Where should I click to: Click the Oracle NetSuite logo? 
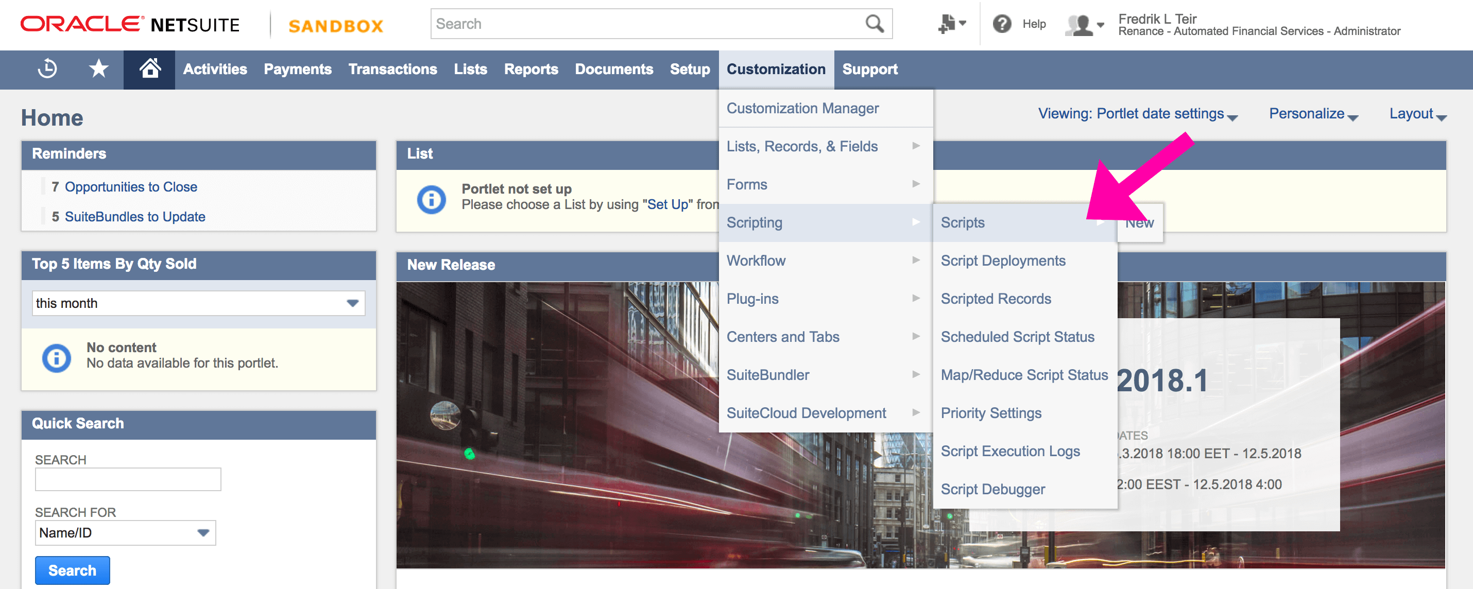point(130,25)
